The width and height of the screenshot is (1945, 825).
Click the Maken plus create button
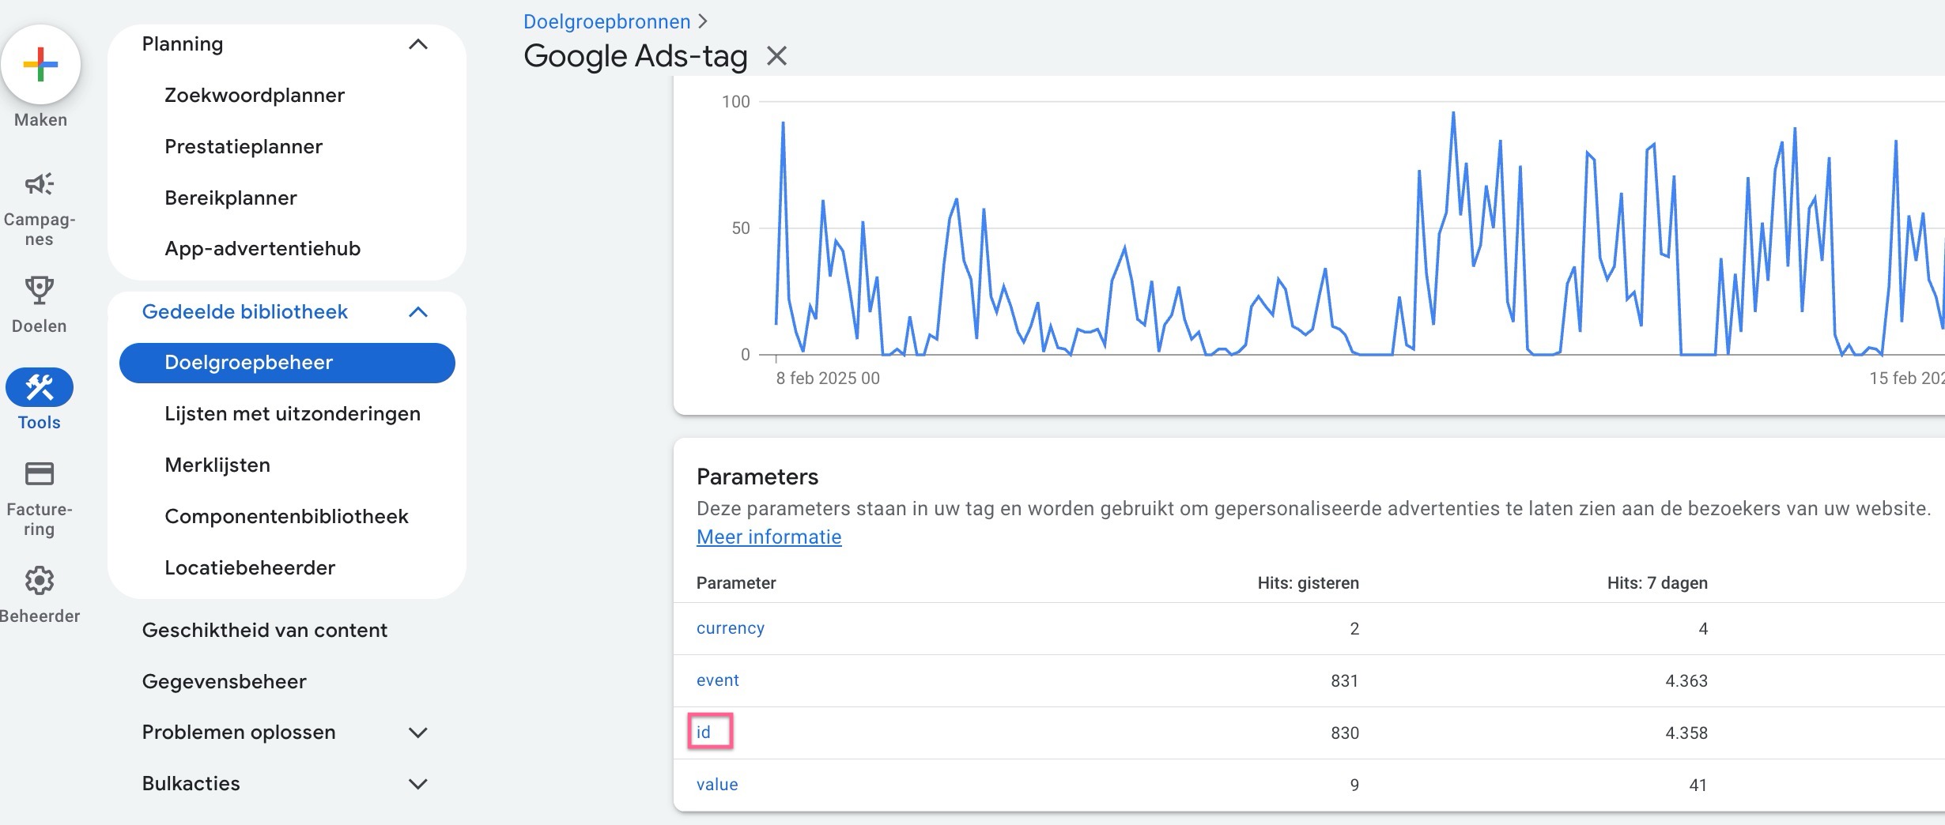click(x=40, y=65)
